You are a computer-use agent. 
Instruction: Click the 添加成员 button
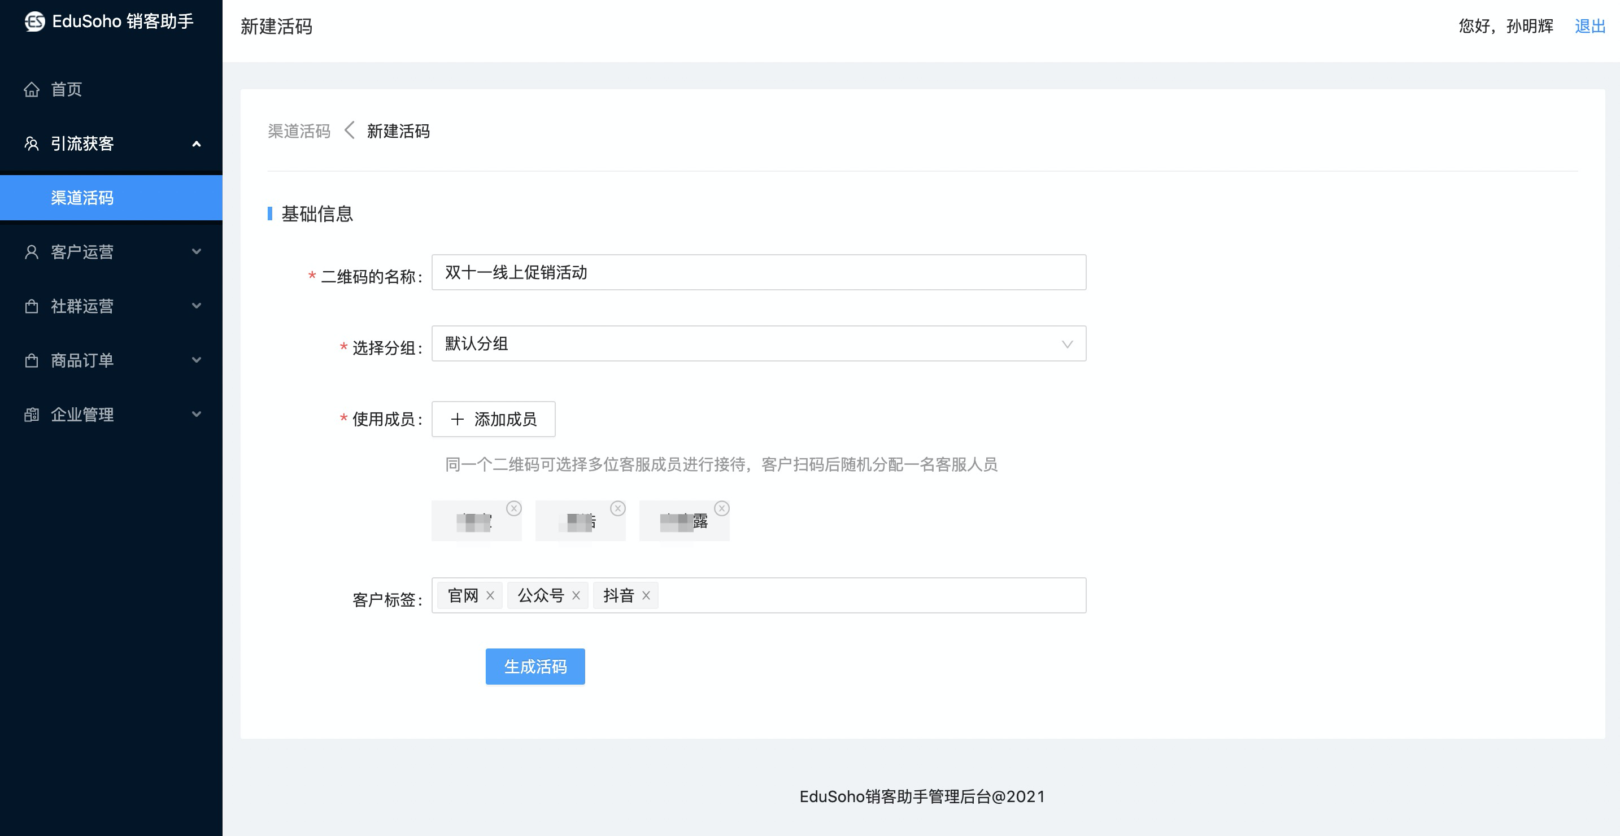coord(493,419)
